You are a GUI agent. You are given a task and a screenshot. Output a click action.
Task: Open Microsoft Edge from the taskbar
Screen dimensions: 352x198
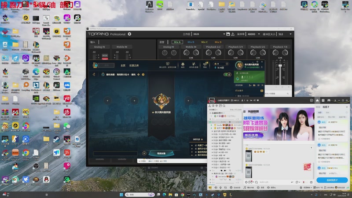tap(164, 194)
